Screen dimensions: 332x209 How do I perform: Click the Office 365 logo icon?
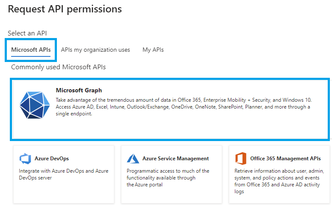click(241, 159)
